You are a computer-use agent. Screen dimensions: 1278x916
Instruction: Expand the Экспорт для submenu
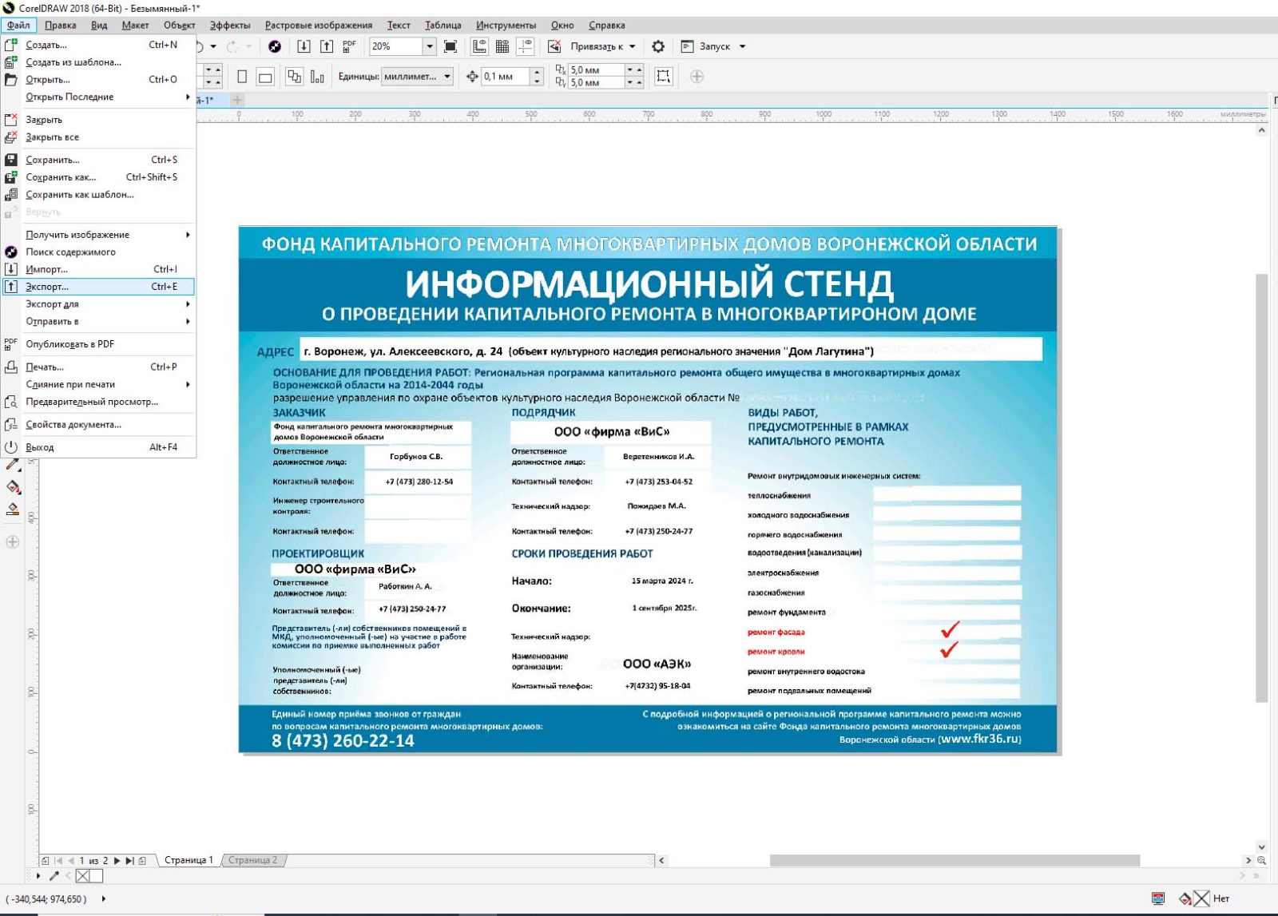[x=98, y=304]
